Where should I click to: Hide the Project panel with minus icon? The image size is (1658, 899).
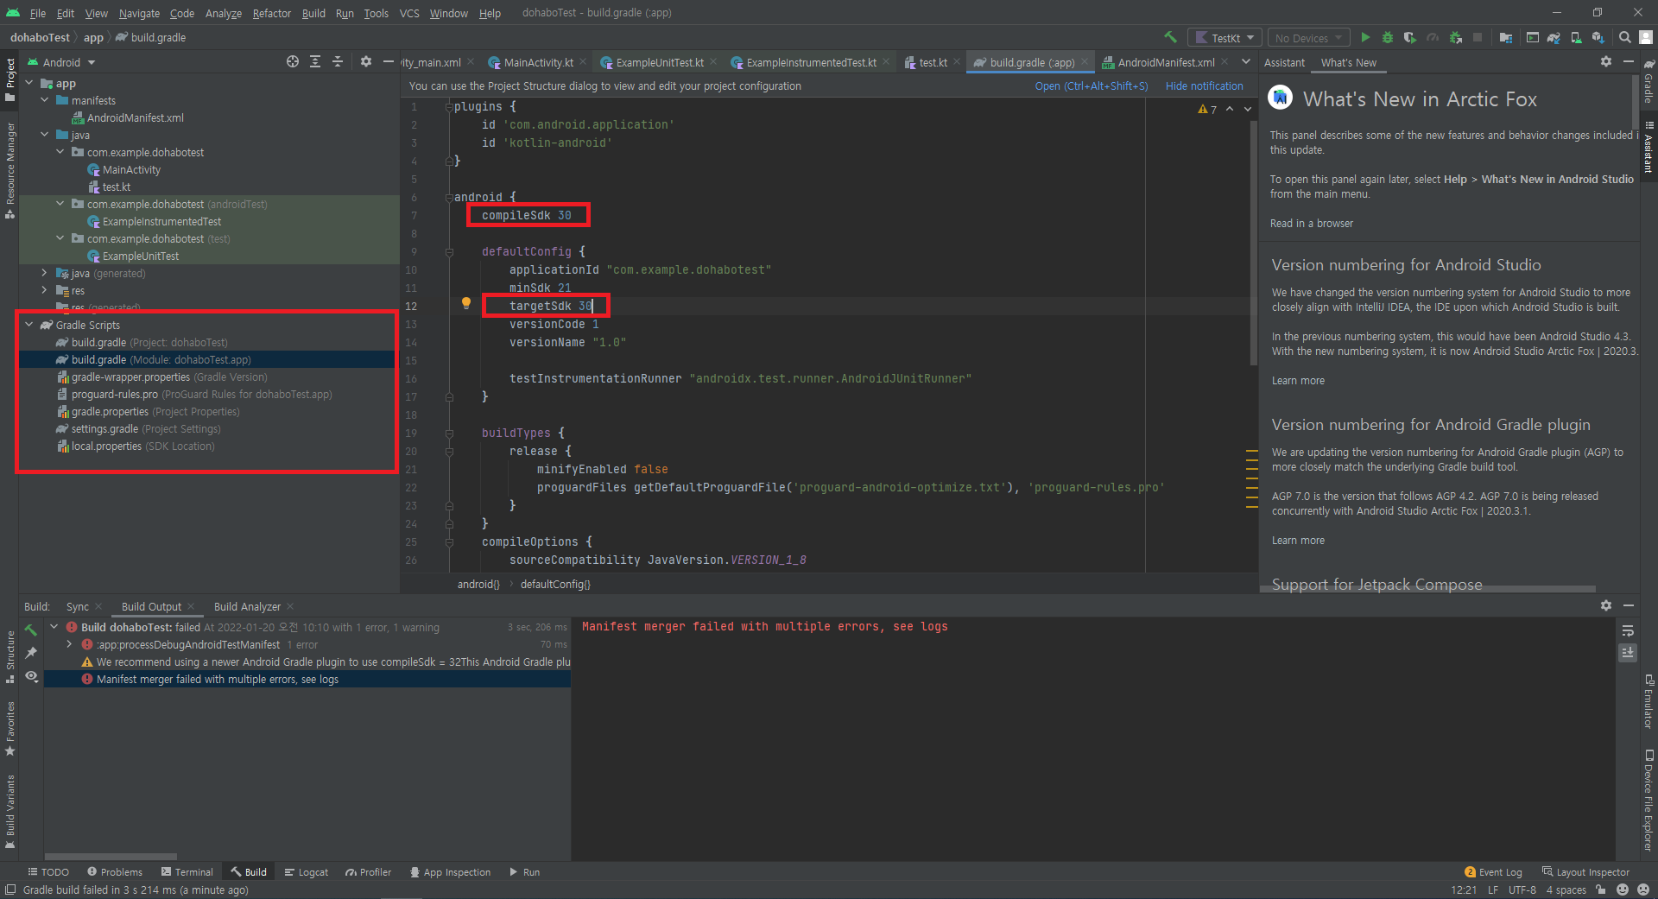pyautogui.click(x=389, y=61)
